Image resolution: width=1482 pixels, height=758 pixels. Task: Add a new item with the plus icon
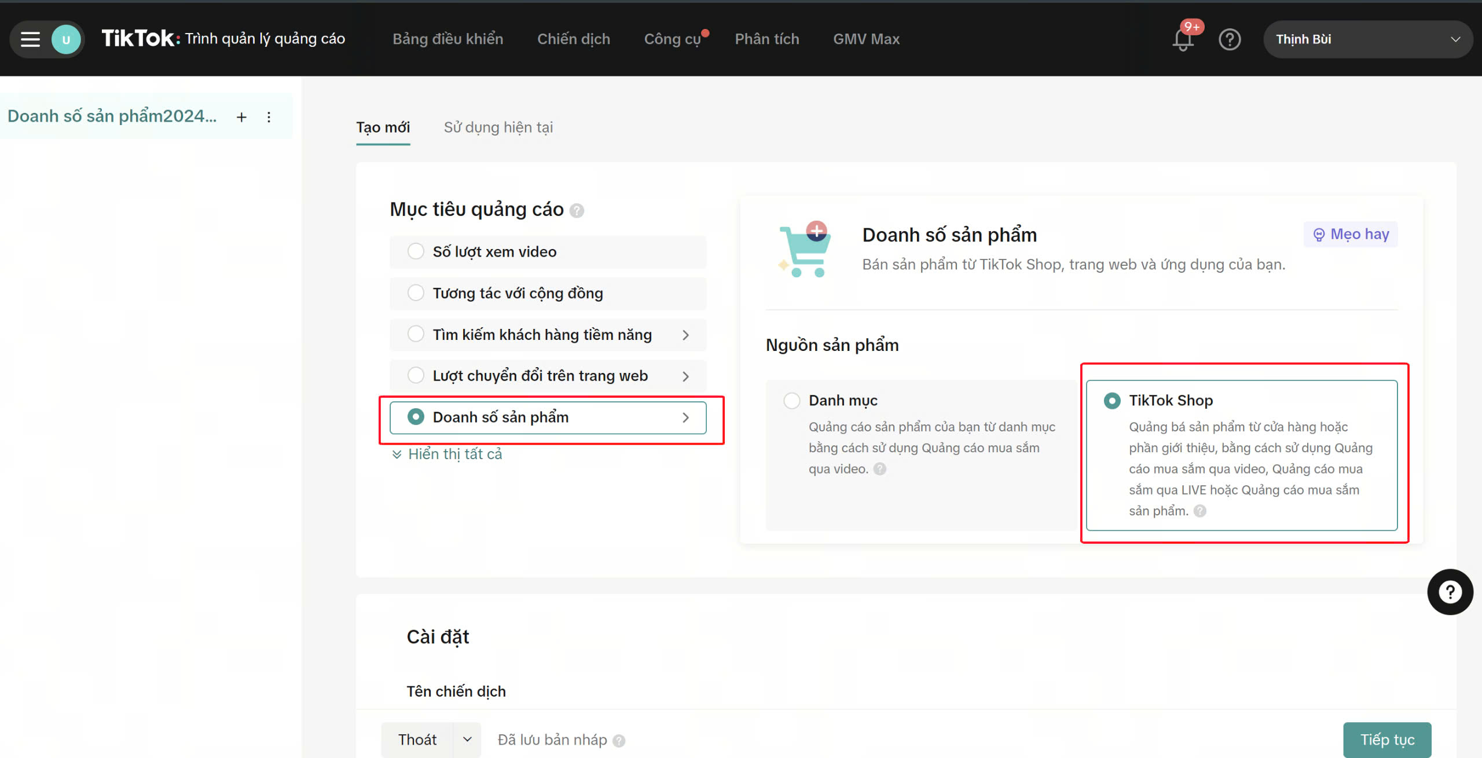pos(241,117)
